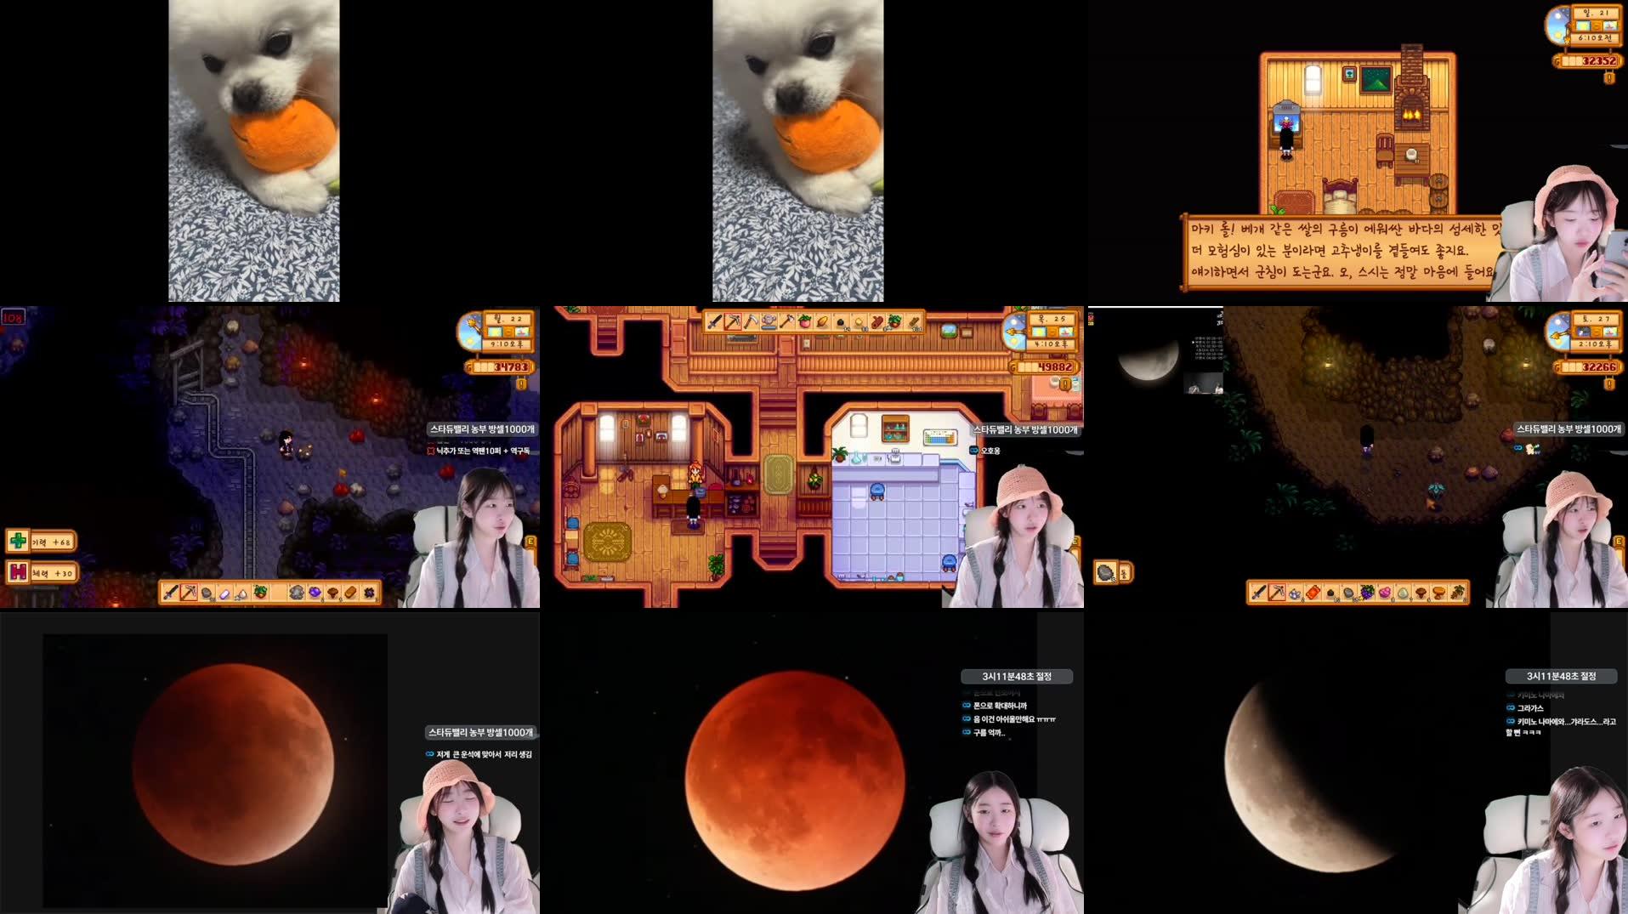1628x914 pixels.
Task: Click the stream title banner in the cave panel
Action: (1568, 429)
